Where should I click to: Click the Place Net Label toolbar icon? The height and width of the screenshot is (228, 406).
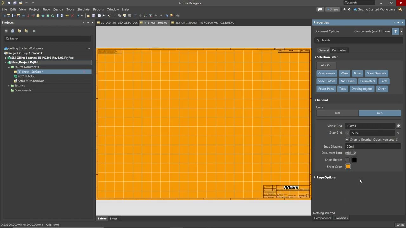pyautogui.click(x=23, y=16)
